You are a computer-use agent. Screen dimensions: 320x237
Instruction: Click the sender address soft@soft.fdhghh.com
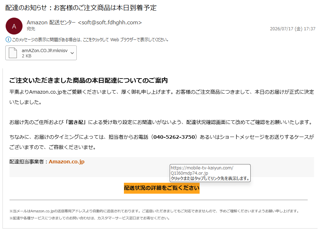click(110, 23)
